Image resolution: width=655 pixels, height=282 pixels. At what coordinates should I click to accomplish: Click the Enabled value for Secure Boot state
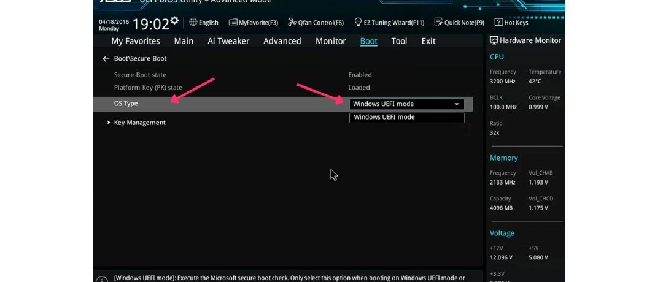point(360,75)
